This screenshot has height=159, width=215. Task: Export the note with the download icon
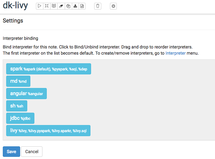pyautogui.click(x=75, y=6)
